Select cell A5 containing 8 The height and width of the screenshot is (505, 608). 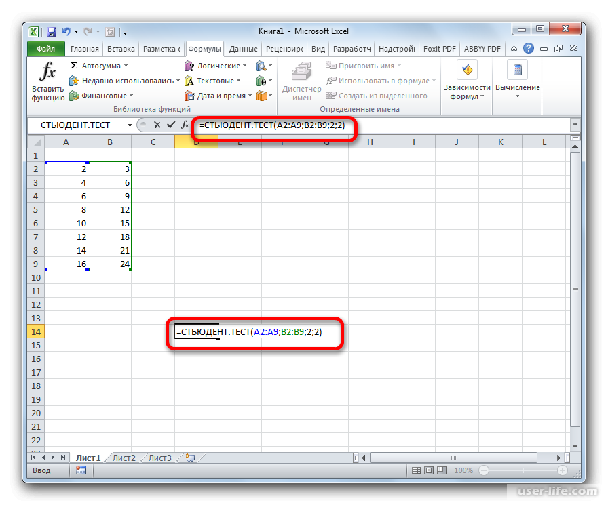[66, 209]
